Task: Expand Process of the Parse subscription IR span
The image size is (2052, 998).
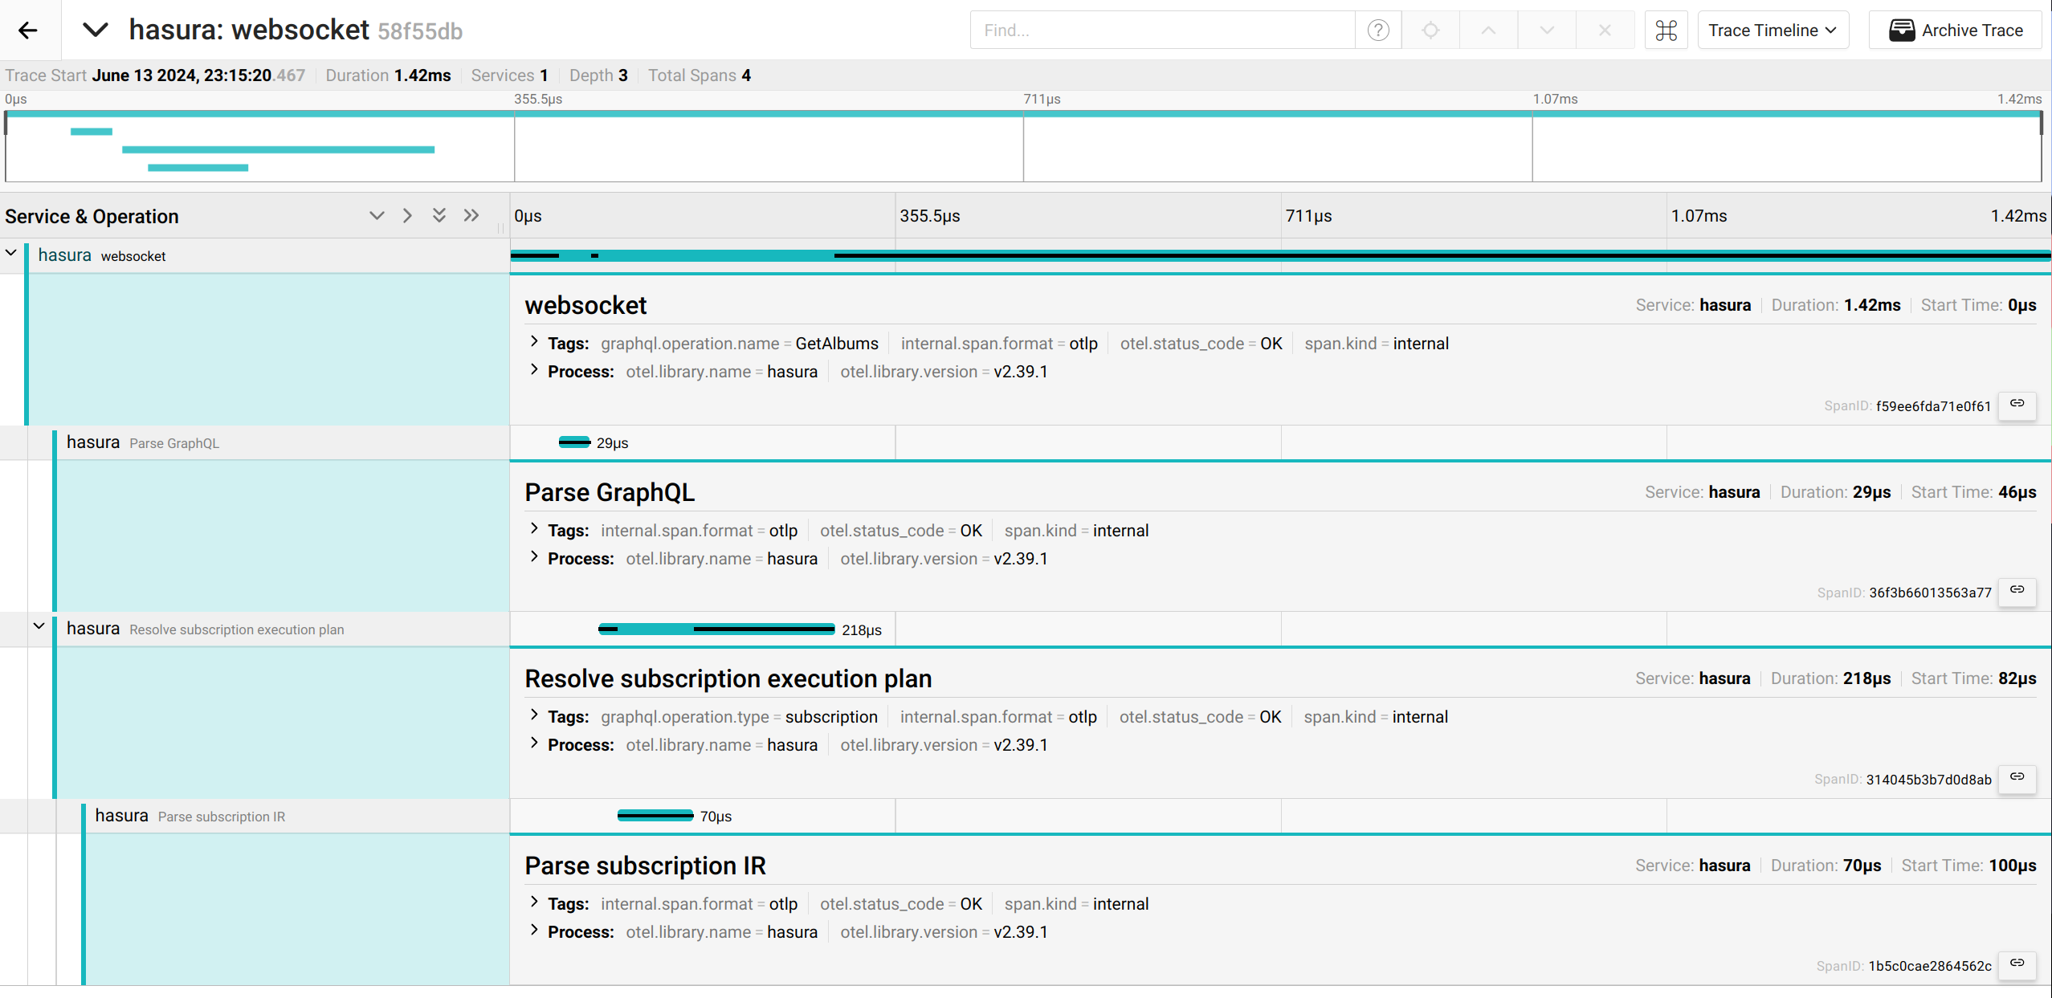Action: tap(535, 931)
